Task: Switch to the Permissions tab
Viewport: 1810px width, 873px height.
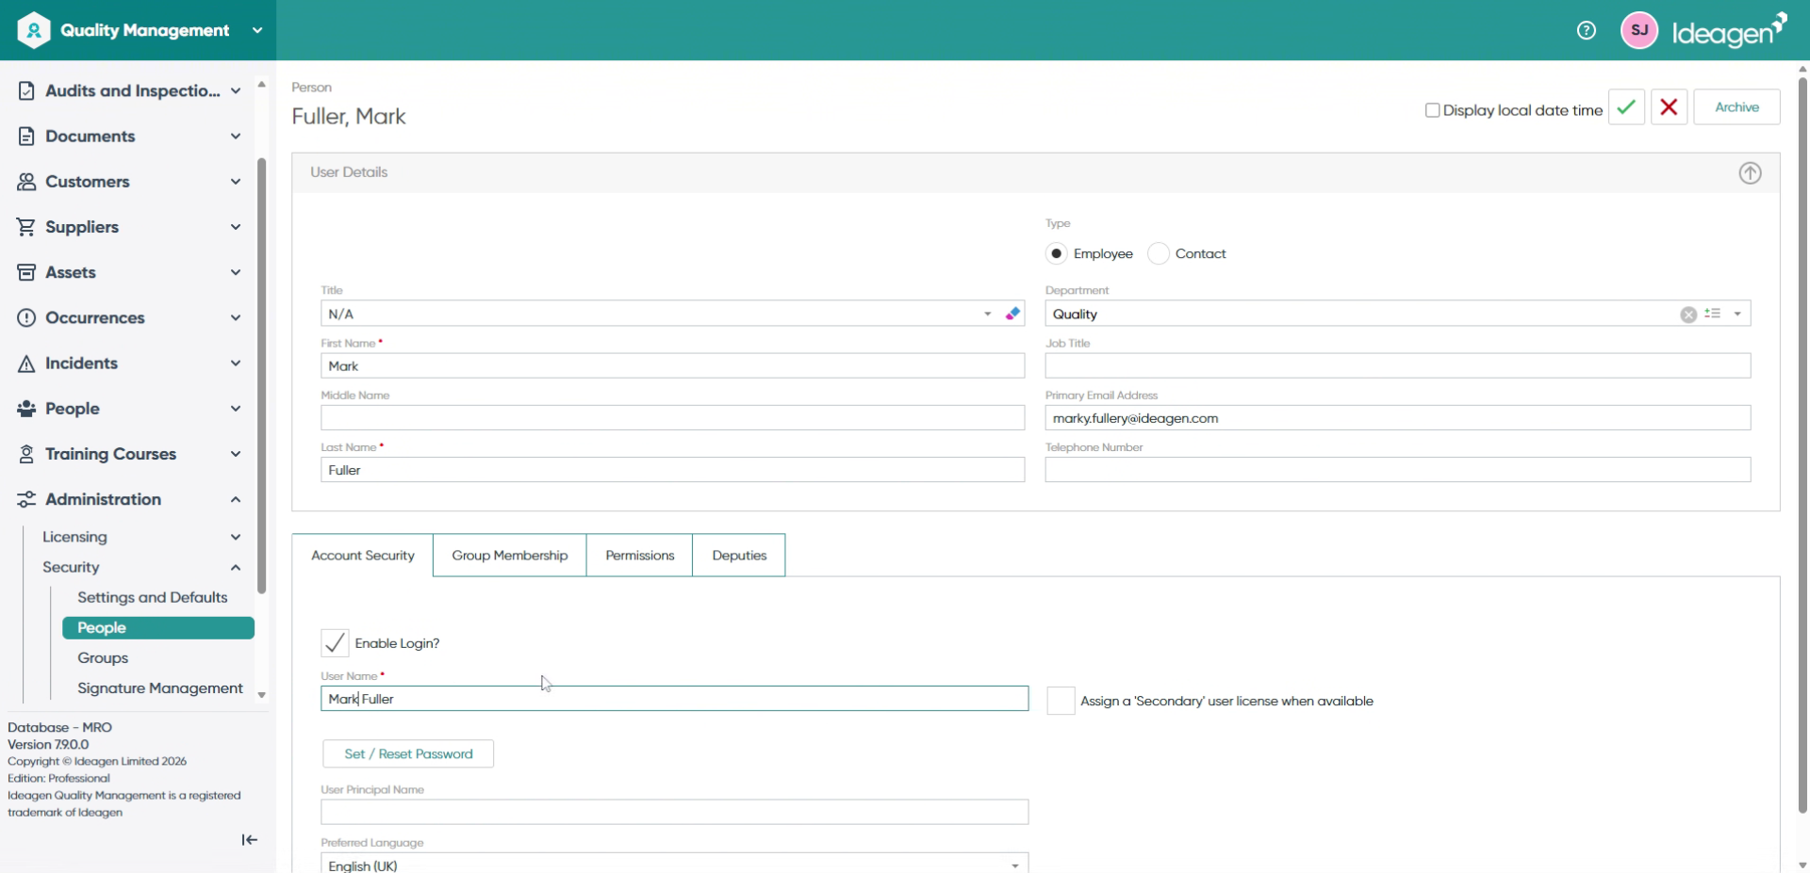Action: (x=640, y=556)
